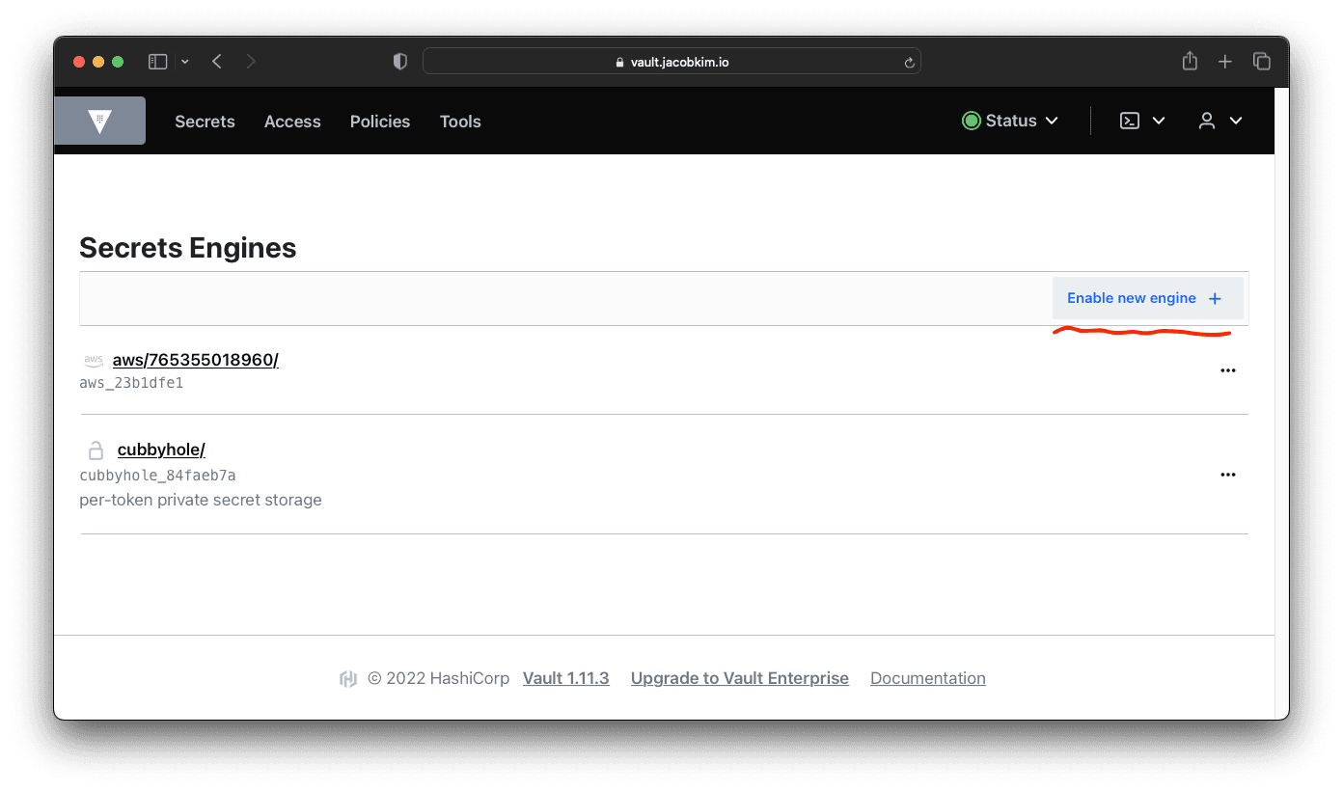Open the cubbyhole engine ellipsis menu
The image size is (1343, 791).
[x=1227, y=475]
